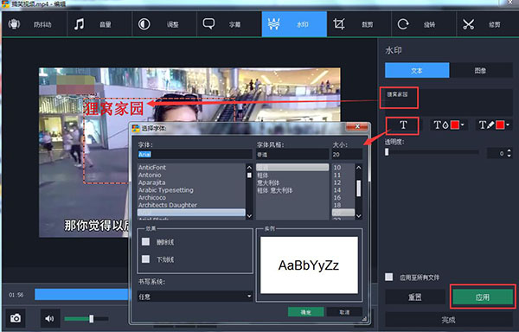Open the 修剪 scissors trim tab
The height and width of the screenshot is (332, 519).
point(487,24)
